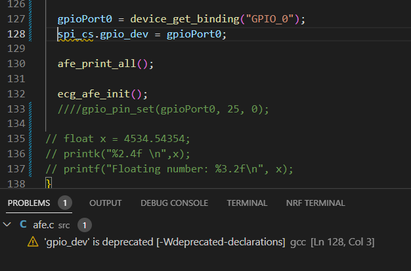Open the NRF TERMINAL tab
This screenshot has height=271, width=411.
click(x=316, y=203)
